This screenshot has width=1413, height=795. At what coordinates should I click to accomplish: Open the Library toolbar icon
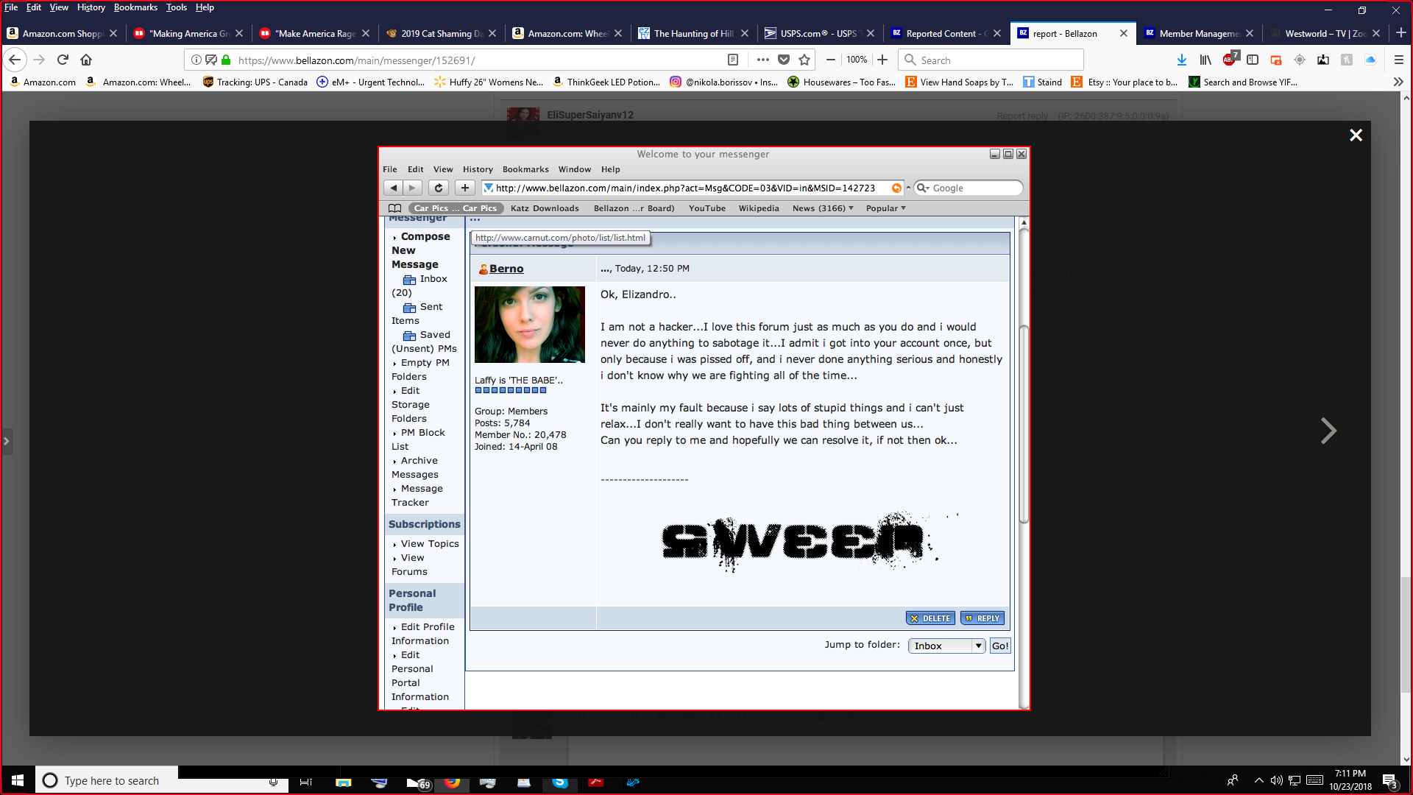click(1205, 60)
